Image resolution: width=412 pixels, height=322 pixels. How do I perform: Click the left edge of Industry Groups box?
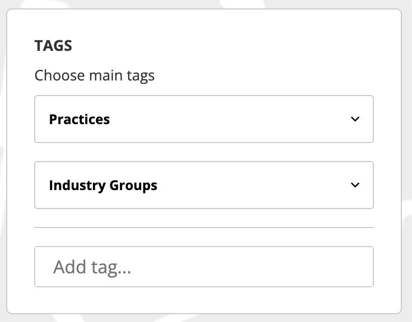[x=38, y=185]
